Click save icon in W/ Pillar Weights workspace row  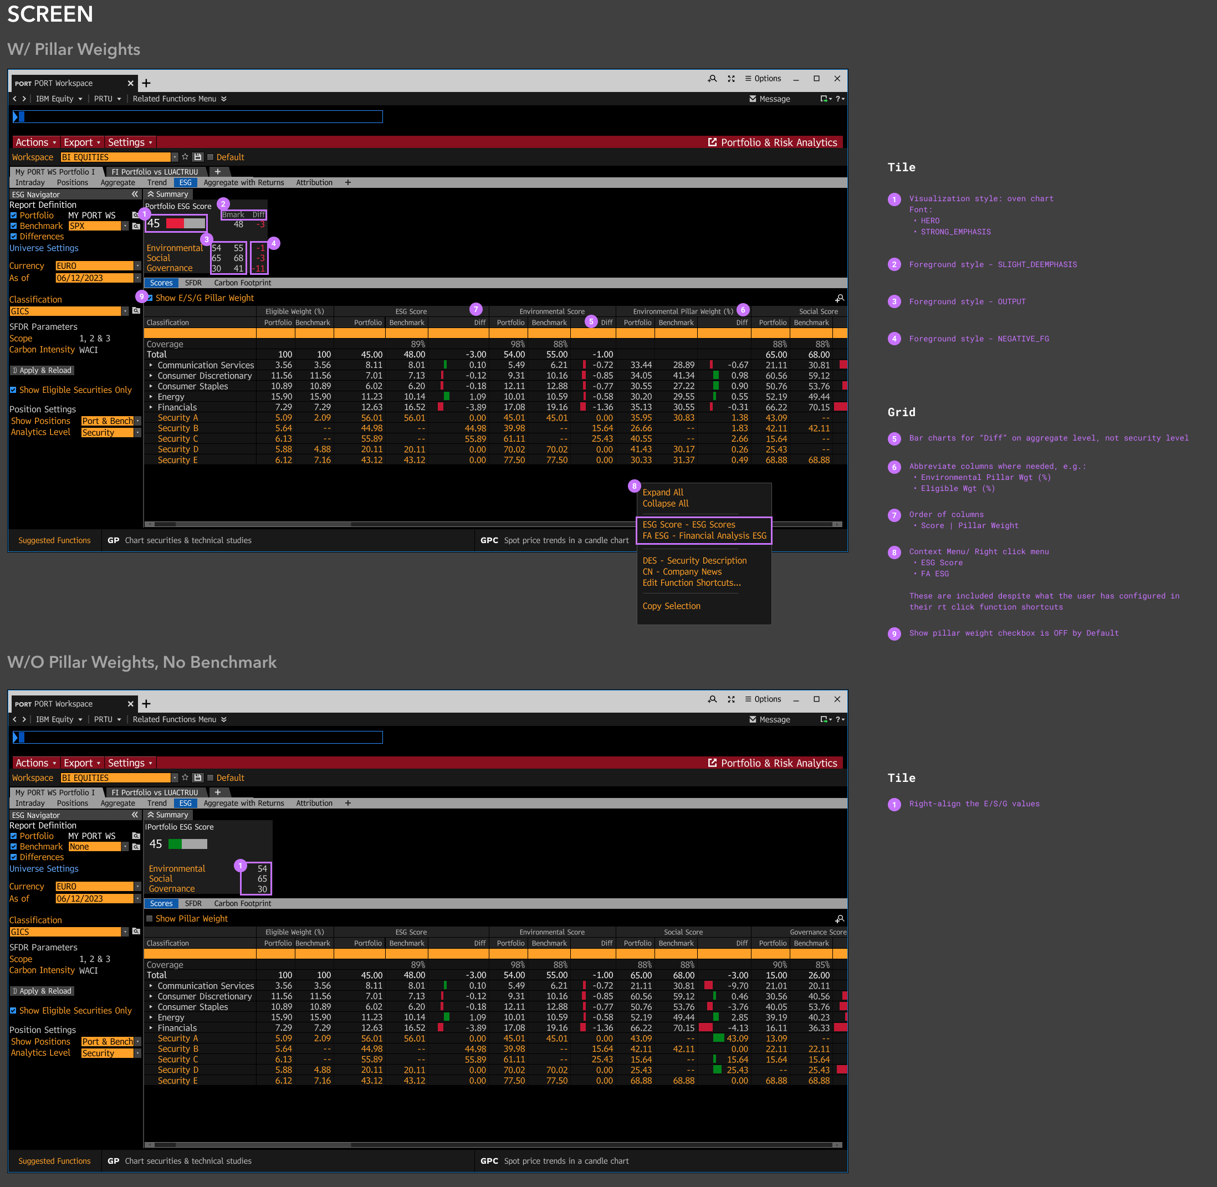coord(198,157)
